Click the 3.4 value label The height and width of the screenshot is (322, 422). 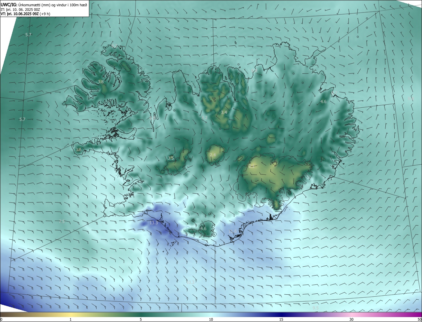[x=224, y=113]
